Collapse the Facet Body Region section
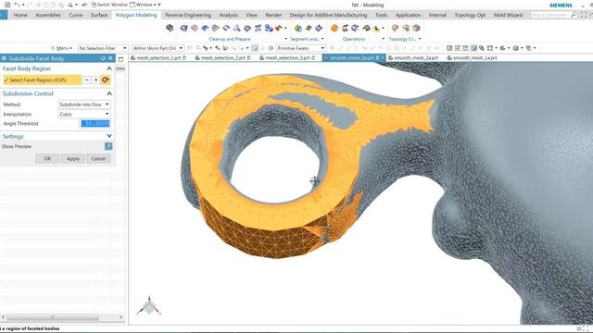Viewport: 593px width, 333px height. 109,68
